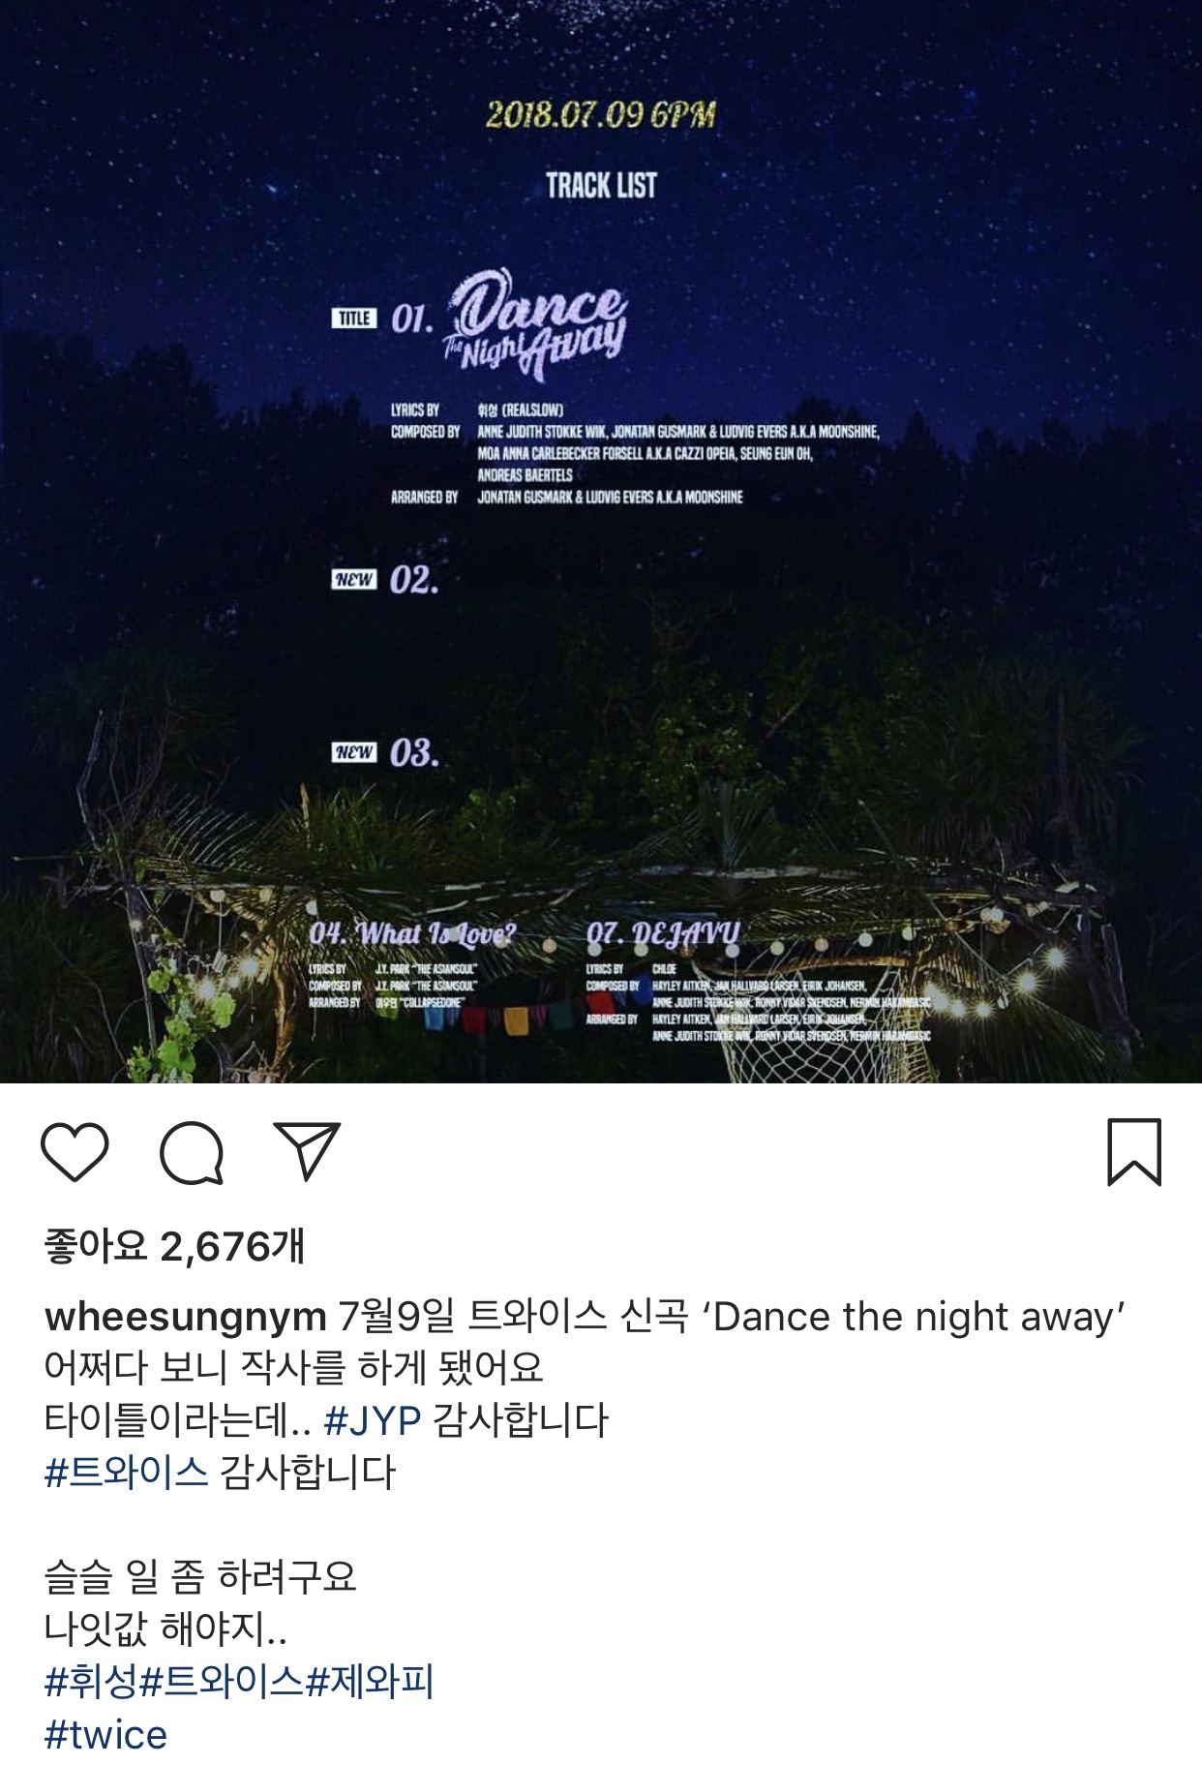Tap the 07. DEJAVU track title
This screenshot has width=1202, height=1765.
[x=663, y=934]
